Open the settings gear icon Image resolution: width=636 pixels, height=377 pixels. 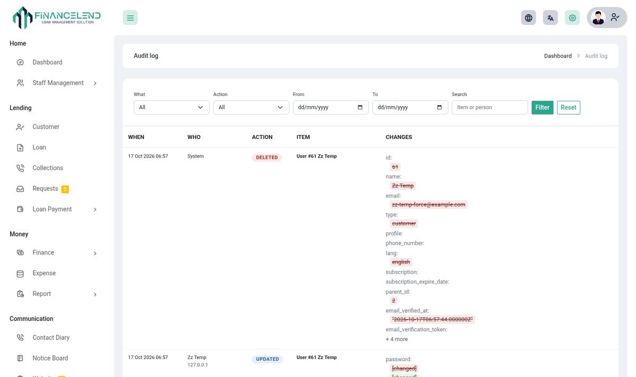[x=572, y=17]
